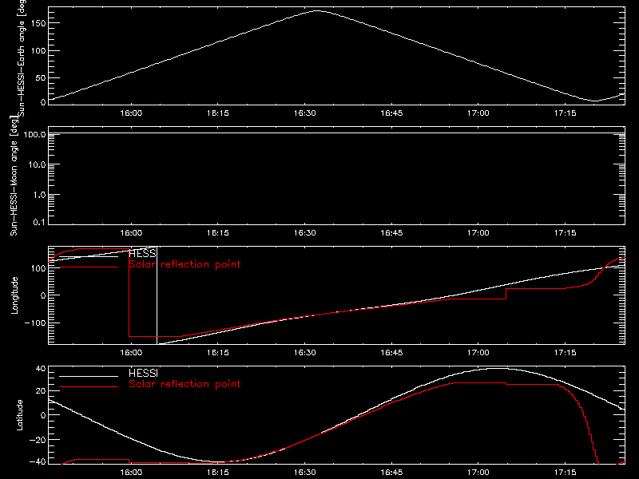The width and height of the screenshot is (639, 479).
Task: Click the horizontal Moon angle data line
Action: pyautogui.click(x=336, y=133)
